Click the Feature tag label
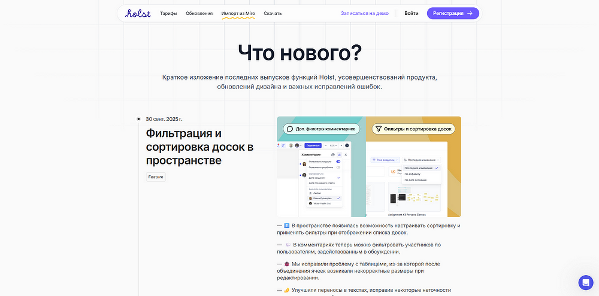The image size is (599, 296). tap(156, 177)
